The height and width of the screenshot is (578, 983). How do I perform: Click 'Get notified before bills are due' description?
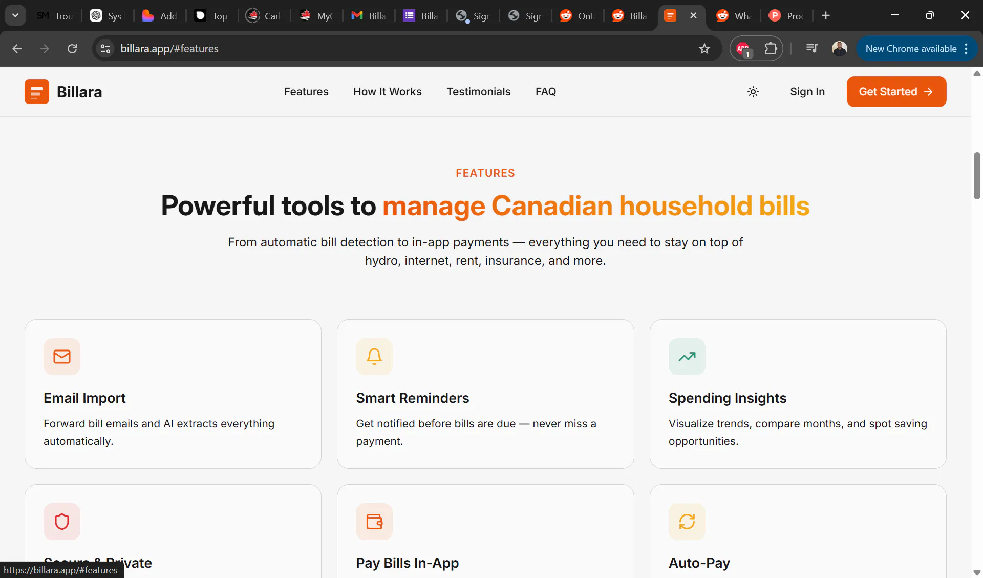click(x=476, y=432)
